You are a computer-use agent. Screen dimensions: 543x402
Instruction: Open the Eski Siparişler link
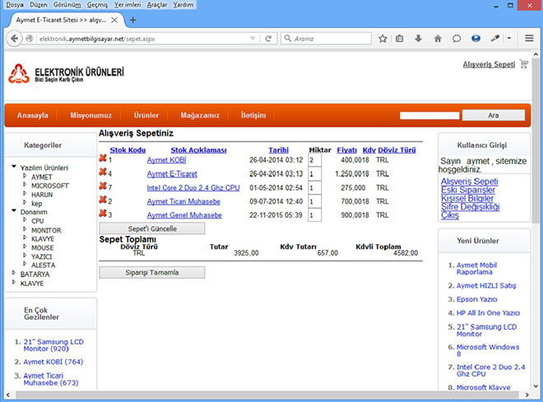tap(468, 190)
